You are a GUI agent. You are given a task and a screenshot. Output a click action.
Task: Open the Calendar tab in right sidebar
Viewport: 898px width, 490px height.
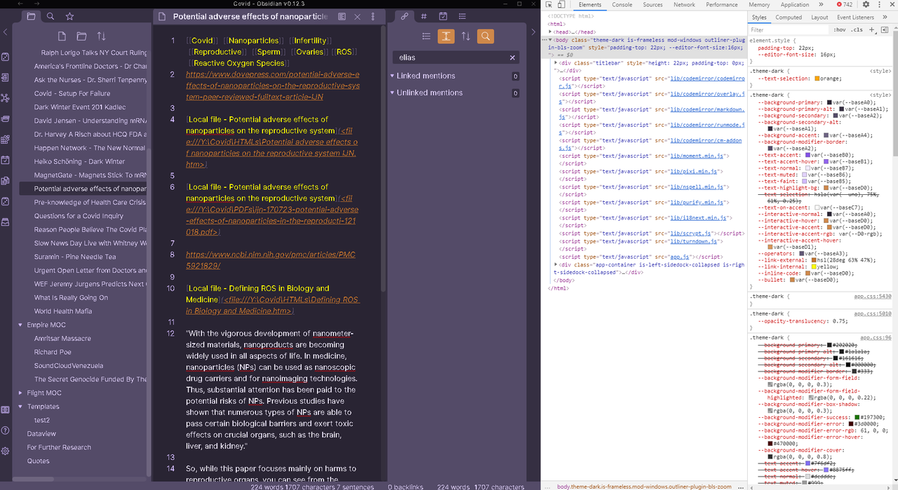pos(443,16)
